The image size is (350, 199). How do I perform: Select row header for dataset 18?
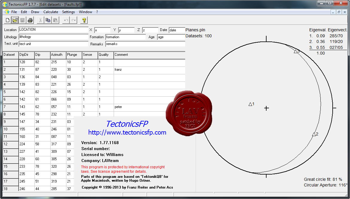pos(10,189)
